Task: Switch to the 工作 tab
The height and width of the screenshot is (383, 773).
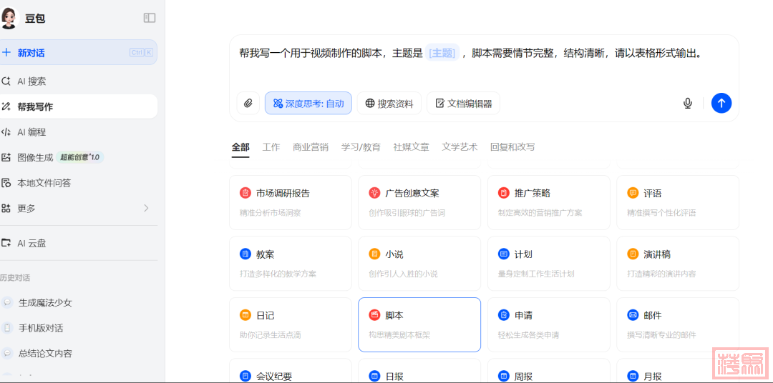Action: click(271, 146)
